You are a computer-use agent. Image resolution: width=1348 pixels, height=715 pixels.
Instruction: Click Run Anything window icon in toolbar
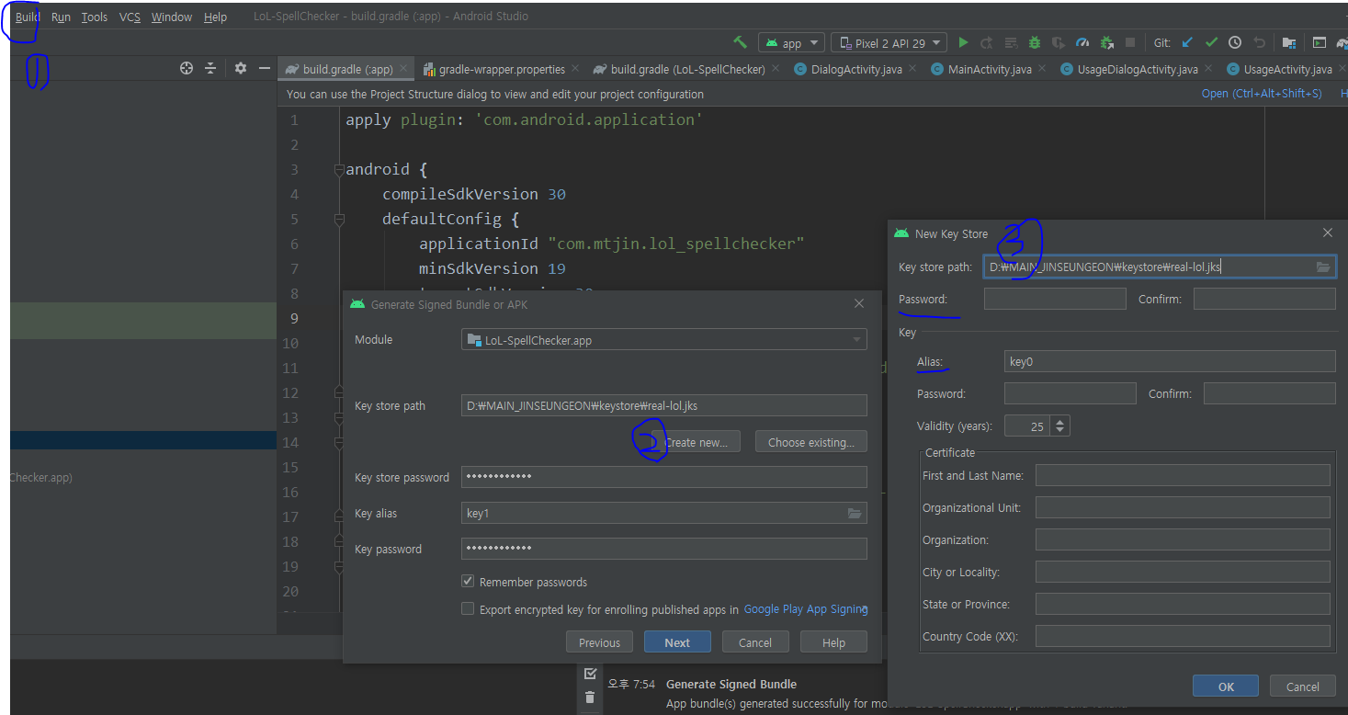click(x=1320, y=42)
